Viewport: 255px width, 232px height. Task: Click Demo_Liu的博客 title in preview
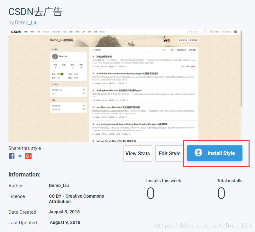coord(61,40)
